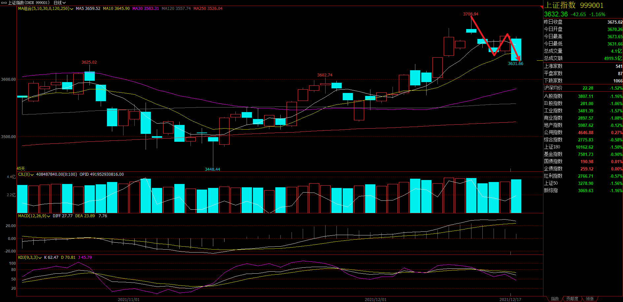Open the 领涨 tab

590,299
